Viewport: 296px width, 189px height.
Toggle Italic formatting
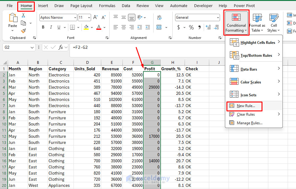(x=51, y=27)
